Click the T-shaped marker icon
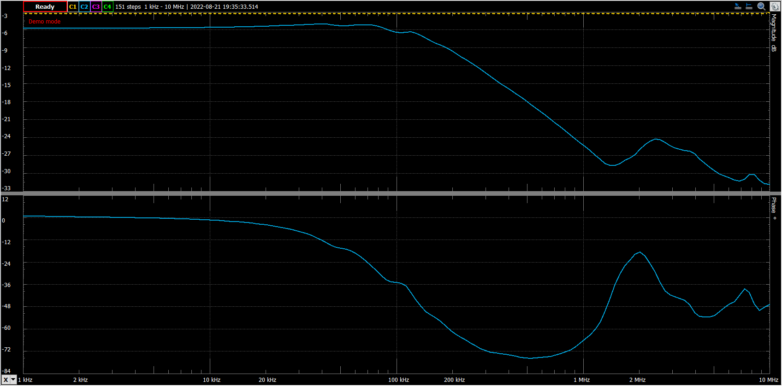Image resolution: width=782 pixels, height=386 pixels. coord(749,6)
